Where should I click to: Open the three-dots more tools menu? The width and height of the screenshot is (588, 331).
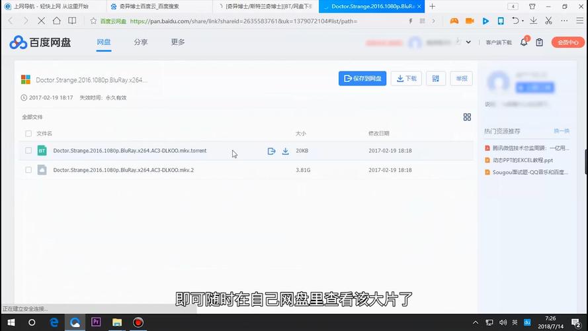point(564,21)
